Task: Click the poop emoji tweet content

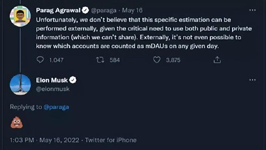Action: 17,122
